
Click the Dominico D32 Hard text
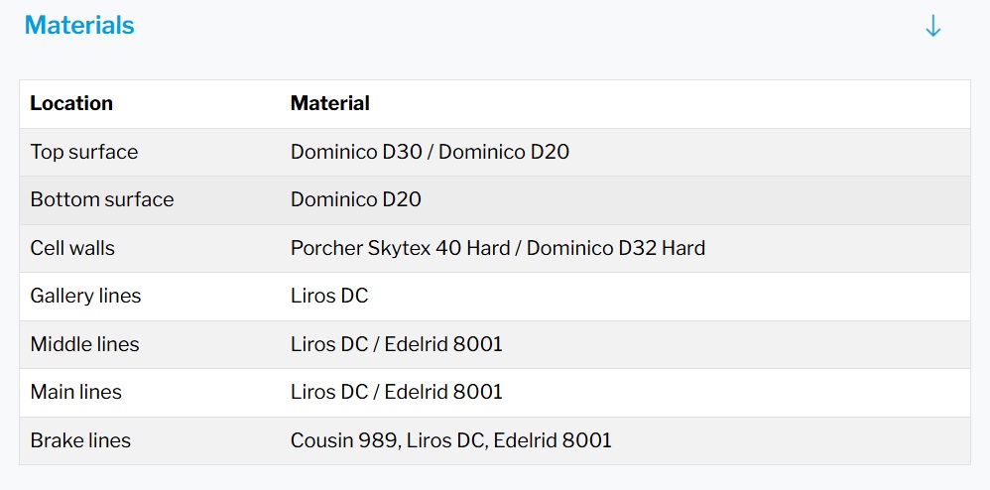(x=616, y=248)
